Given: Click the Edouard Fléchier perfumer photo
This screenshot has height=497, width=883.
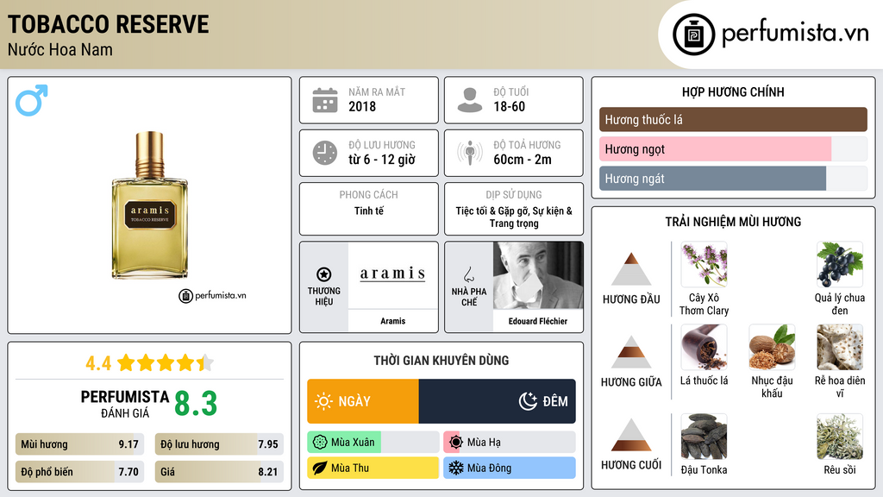Looking at the screenshot, I should click(538, 275).
